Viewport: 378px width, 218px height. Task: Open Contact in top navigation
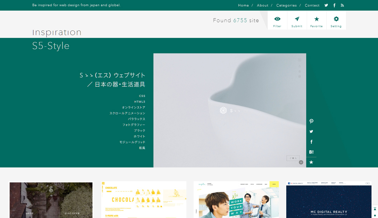click(312, 5)
